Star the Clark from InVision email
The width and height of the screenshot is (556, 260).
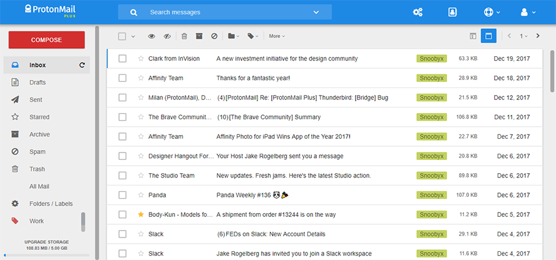[141, 59]
